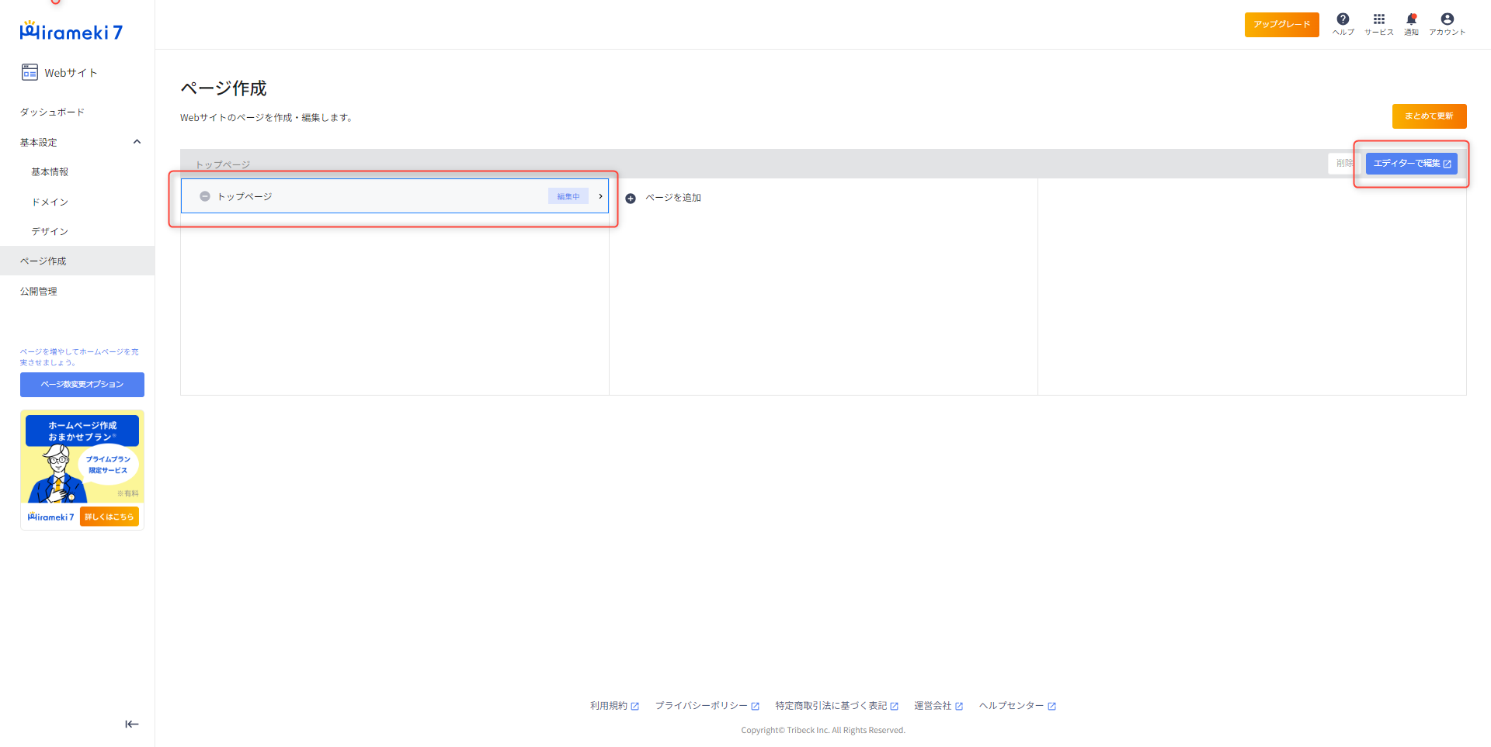Click the 編集中 badge
Viewport: 1491px width, 747px height.
coord(568,196)
